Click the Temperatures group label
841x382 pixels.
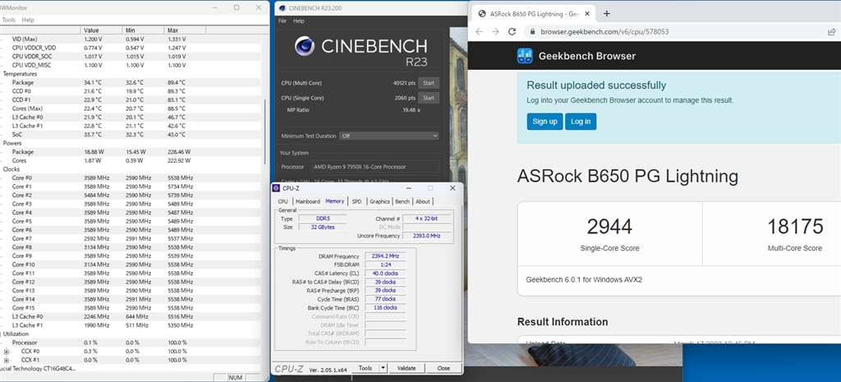click(20, 74)
